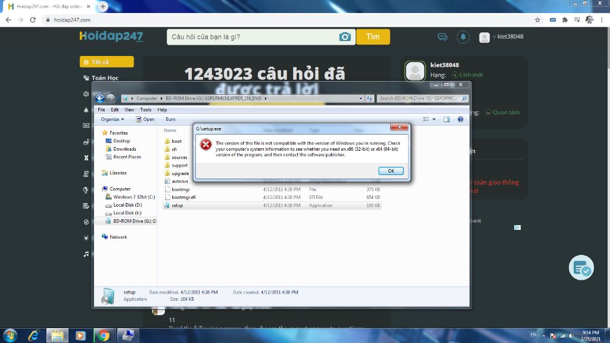Screen dimensions: 610x343
Task: Select Windows 7 32bit (C:) drive
Action: click(134, 197)
